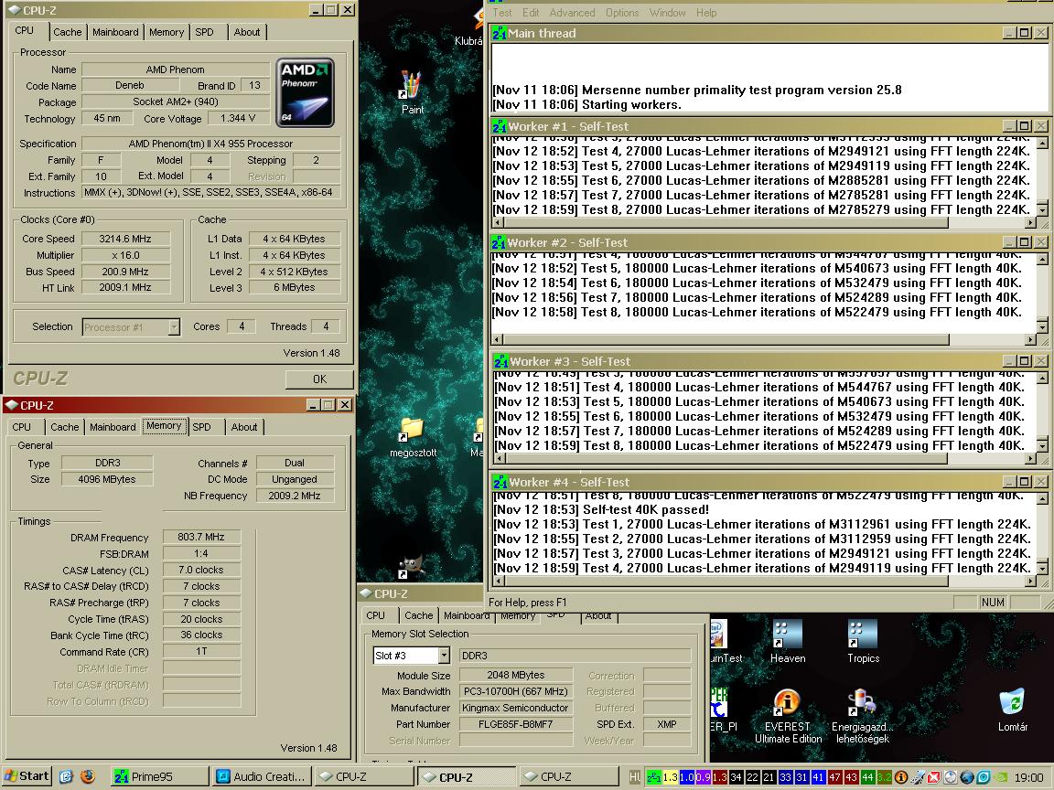Switch to Mainboard tab in top CPU-Z window
Image resolution: width=1054 pixels, height=790 pixels.
coord(115,32)
